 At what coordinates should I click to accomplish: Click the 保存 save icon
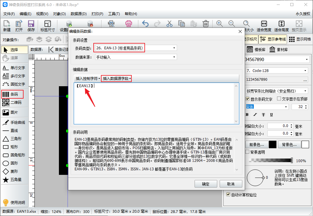(x=31, y=26)
